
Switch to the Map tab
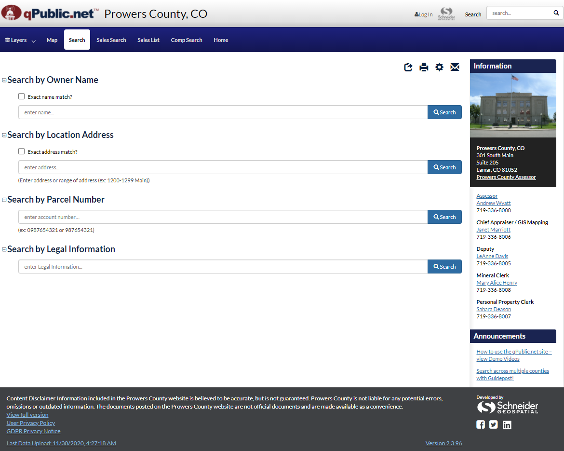(52, 40)
